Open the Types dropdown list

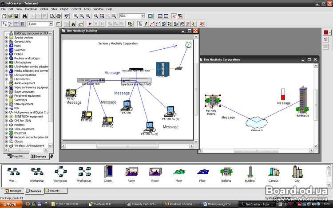click(x=51, y=24)
